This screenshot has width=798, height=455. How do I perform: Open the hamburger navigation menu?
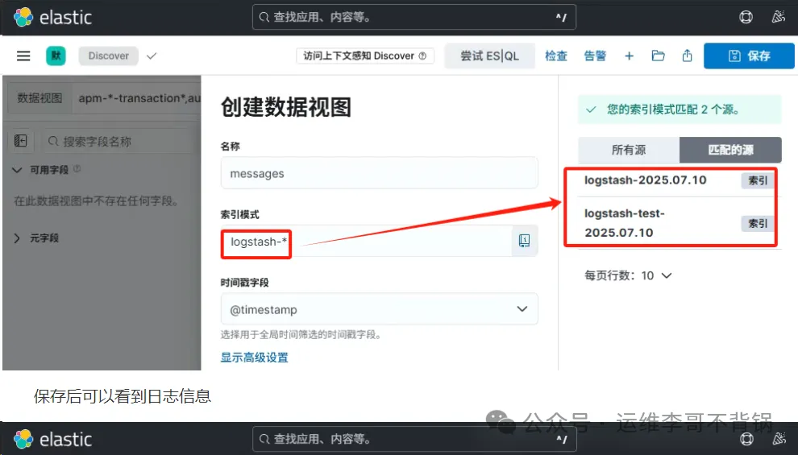coord(23,56)
